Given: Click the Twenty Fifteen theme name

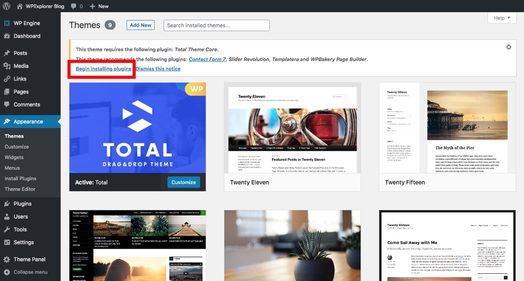Looking at the screenshot, I should pyautogui.click(x=405, y=182).
